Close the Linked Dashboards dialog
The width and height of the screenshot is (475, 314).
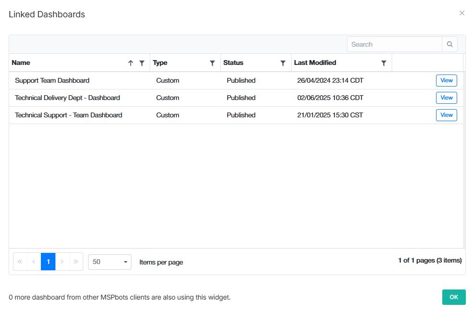(x=462, y=13)
